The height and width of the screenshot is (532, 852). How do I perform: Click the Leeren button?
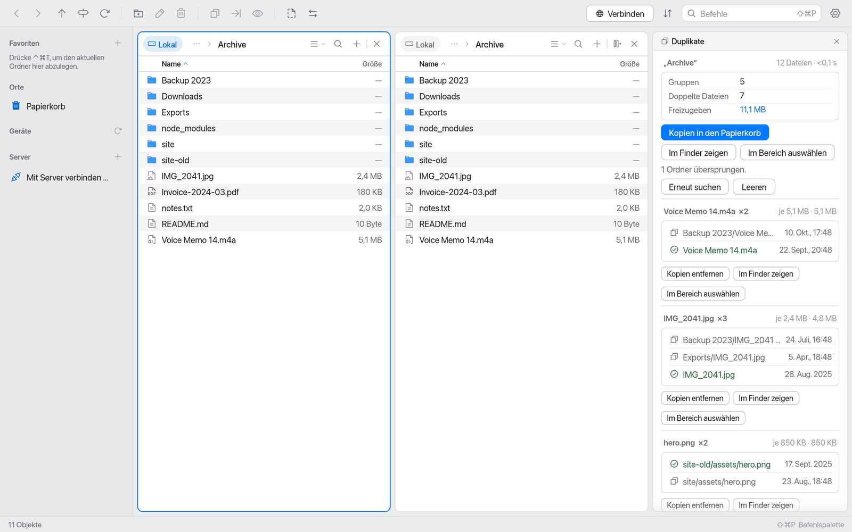point(754,187)
